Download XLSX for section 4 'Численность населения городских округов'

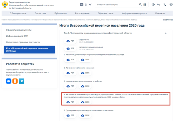[85, 102]
